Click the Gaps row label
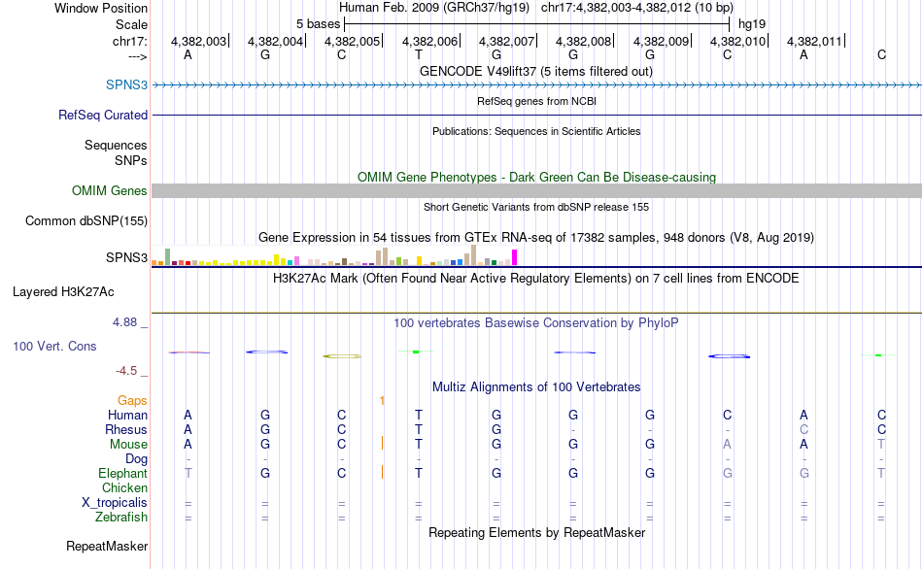The image size is (923, 569). [132, 401]
